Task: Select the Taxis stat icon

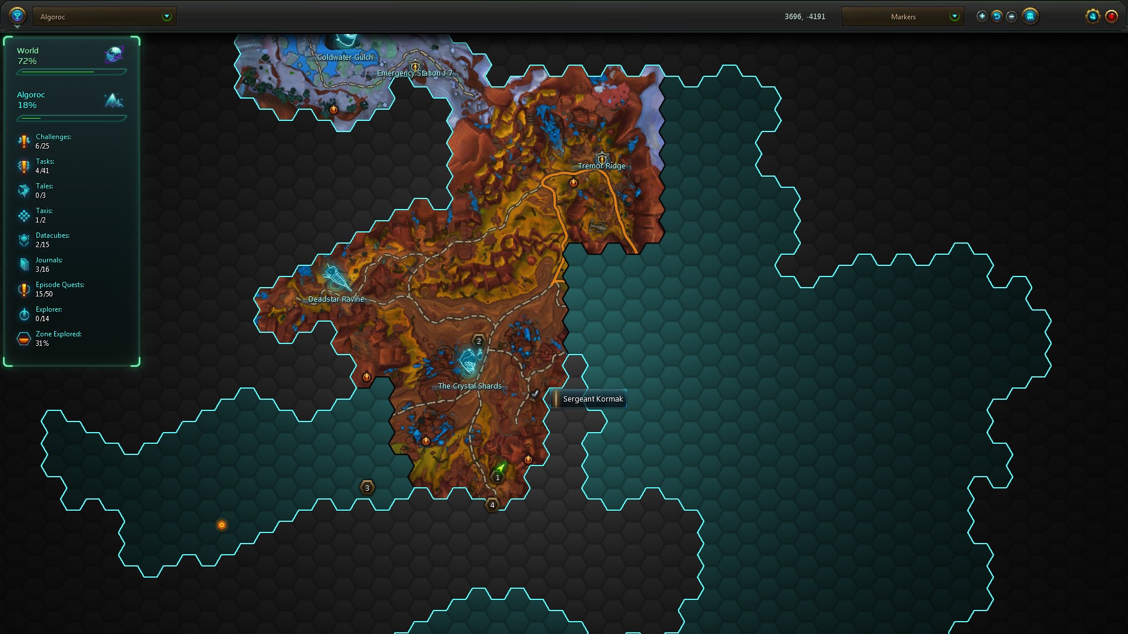Action: pyautogui.click(x=23, y=215)
